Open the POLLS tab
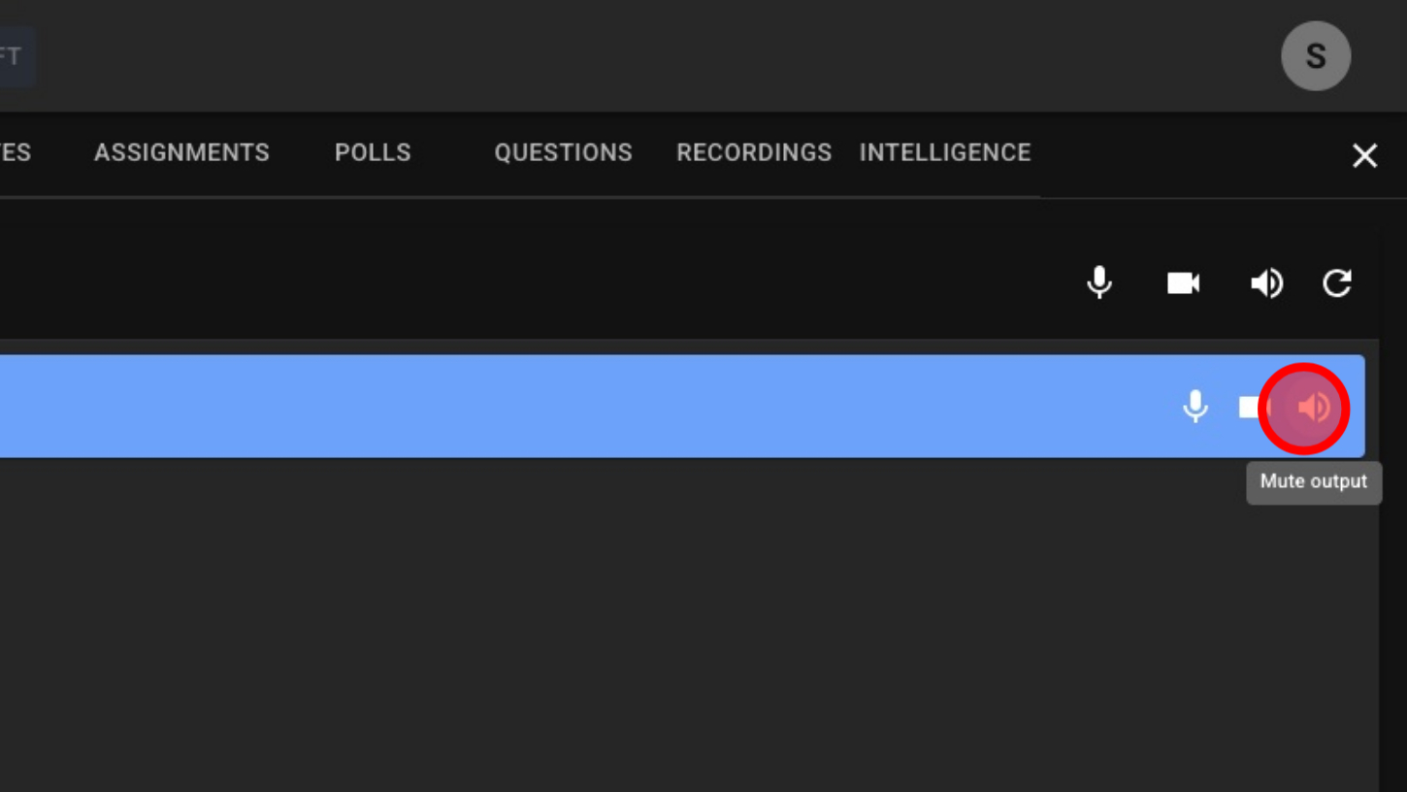 [373, 152]
